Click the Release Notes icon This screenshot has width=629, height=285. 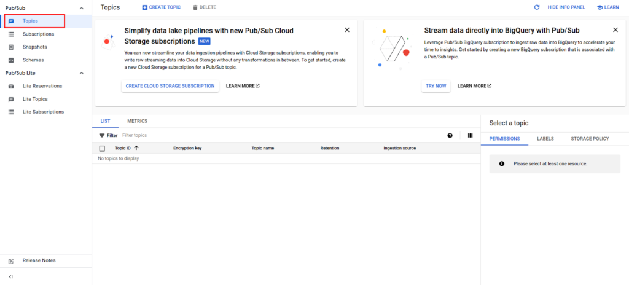pos(11,260)
